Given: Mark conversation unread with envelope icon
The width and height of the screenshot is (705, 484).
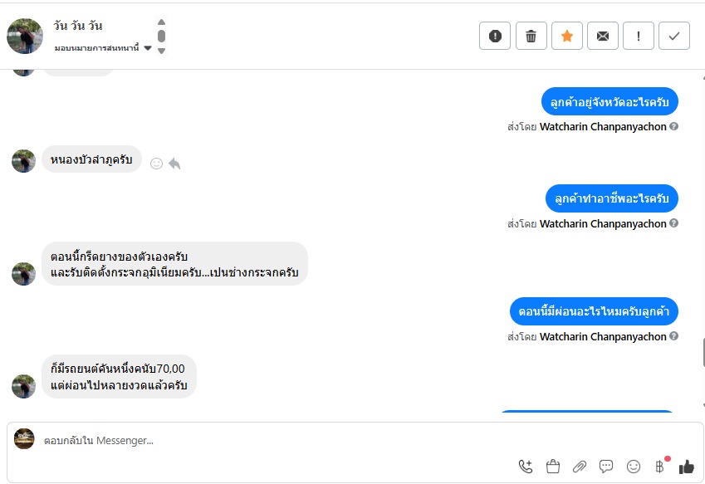Looking at the screenshot, I should [603, 36].
